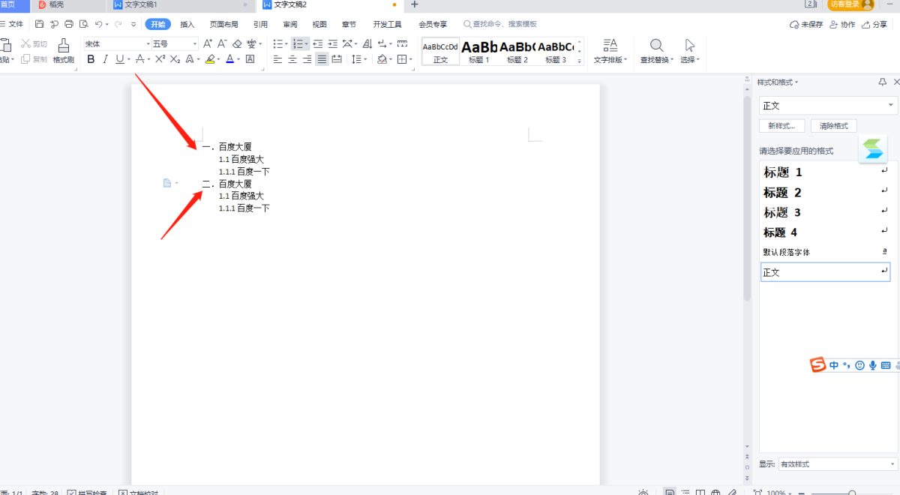Viewport: 900px width, 495px height.
Task: Open Find and Replace (查找替换)
Action: tap(656, 50)
